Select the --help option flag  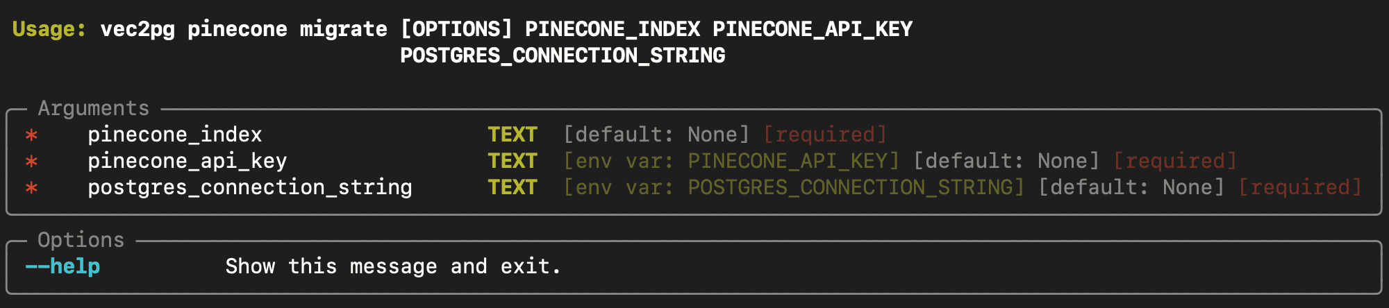(63, 266)
